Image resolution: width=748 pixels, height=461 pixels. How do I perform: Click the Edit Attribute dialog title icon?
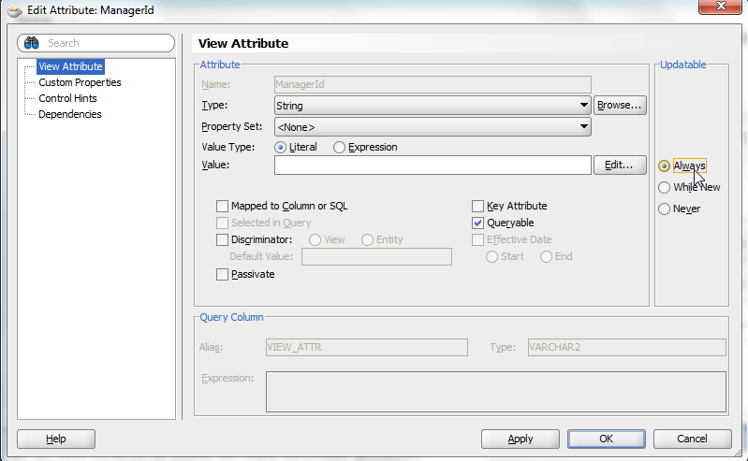click(15, 10)
